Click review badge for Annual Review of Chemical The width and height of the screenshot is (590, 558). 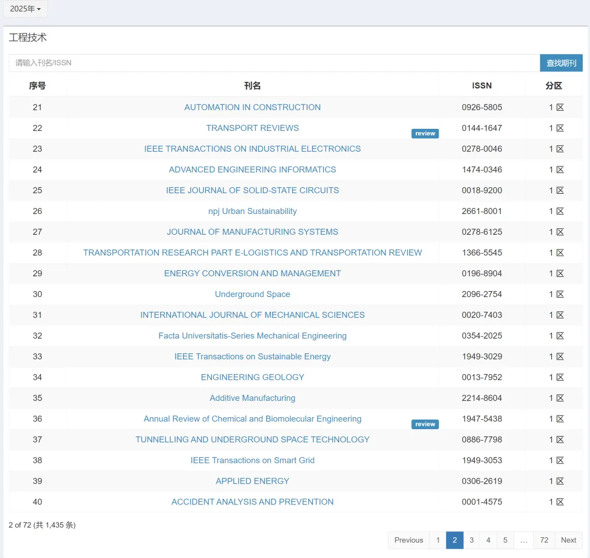pyautogui.click(x=425, y=424)
